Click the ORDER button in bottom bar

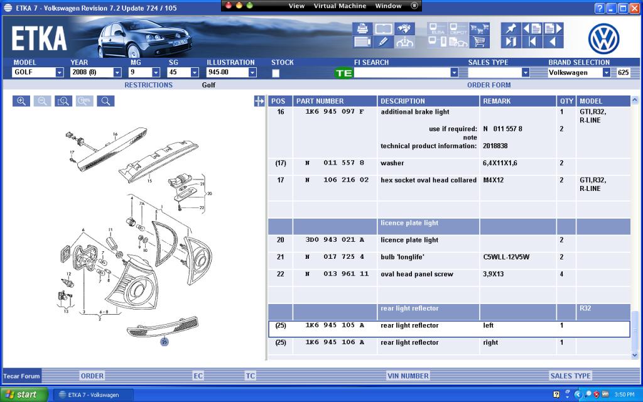[92, 376]
